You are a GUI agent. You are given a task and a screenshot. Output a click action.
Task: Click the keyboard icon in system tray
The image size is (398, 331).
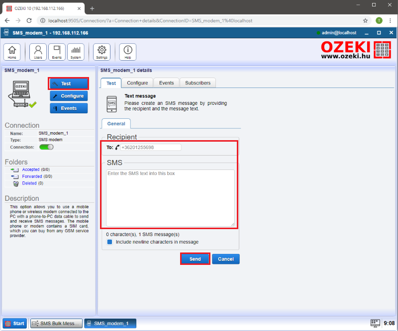click(375, 323)
